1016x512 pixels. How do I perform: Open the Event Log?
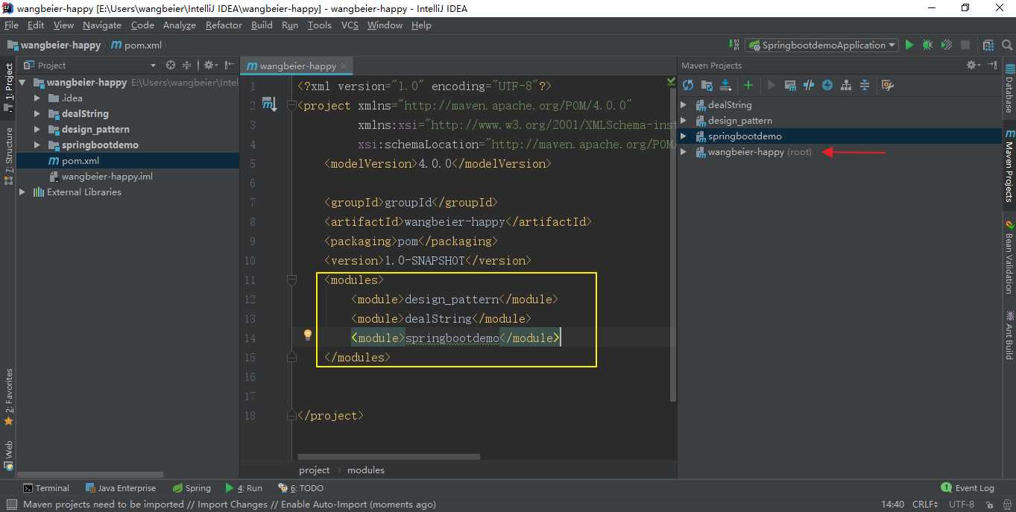pos(968,488)
